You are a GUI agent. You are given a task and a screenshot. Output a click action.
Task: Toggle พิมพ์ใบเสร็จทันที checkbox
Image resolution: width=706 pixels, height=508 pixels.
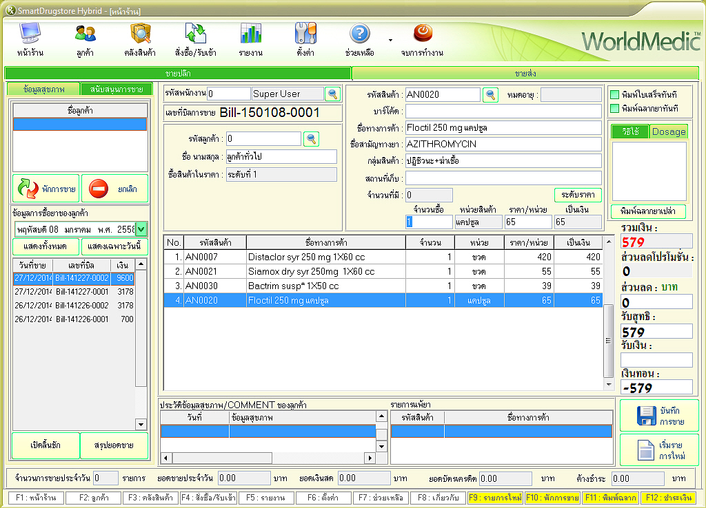click(x=614, y=94)
